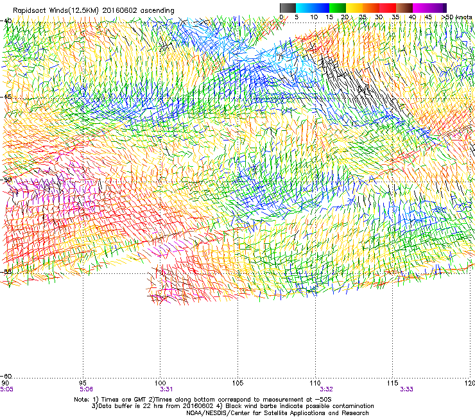This screenshot has width=475, height=417.
Task: Click the 90 longitude axis label
Action: (5, 384)
